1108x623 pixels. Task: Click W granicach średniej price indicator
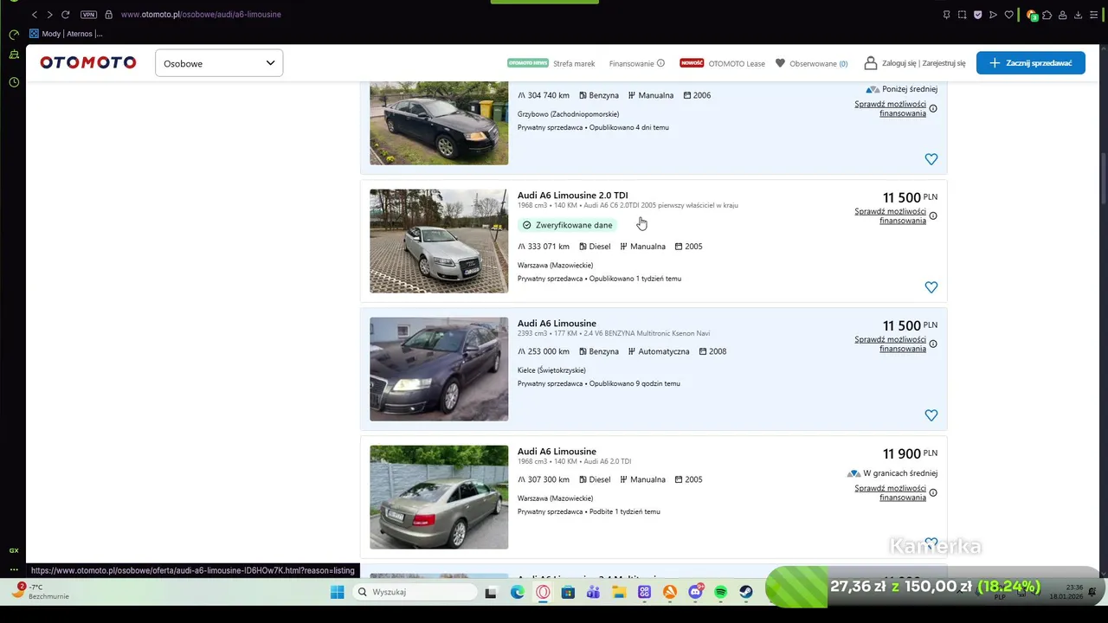(x=892, y=473)
